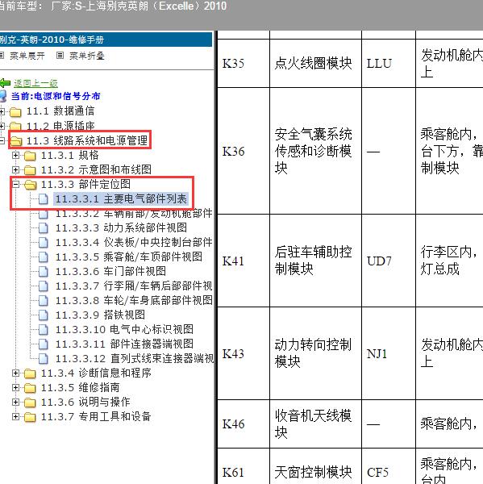Click 后驻车辅助控制模块 table cell
This screenshot has width=483, height=484.
[315, 261]
